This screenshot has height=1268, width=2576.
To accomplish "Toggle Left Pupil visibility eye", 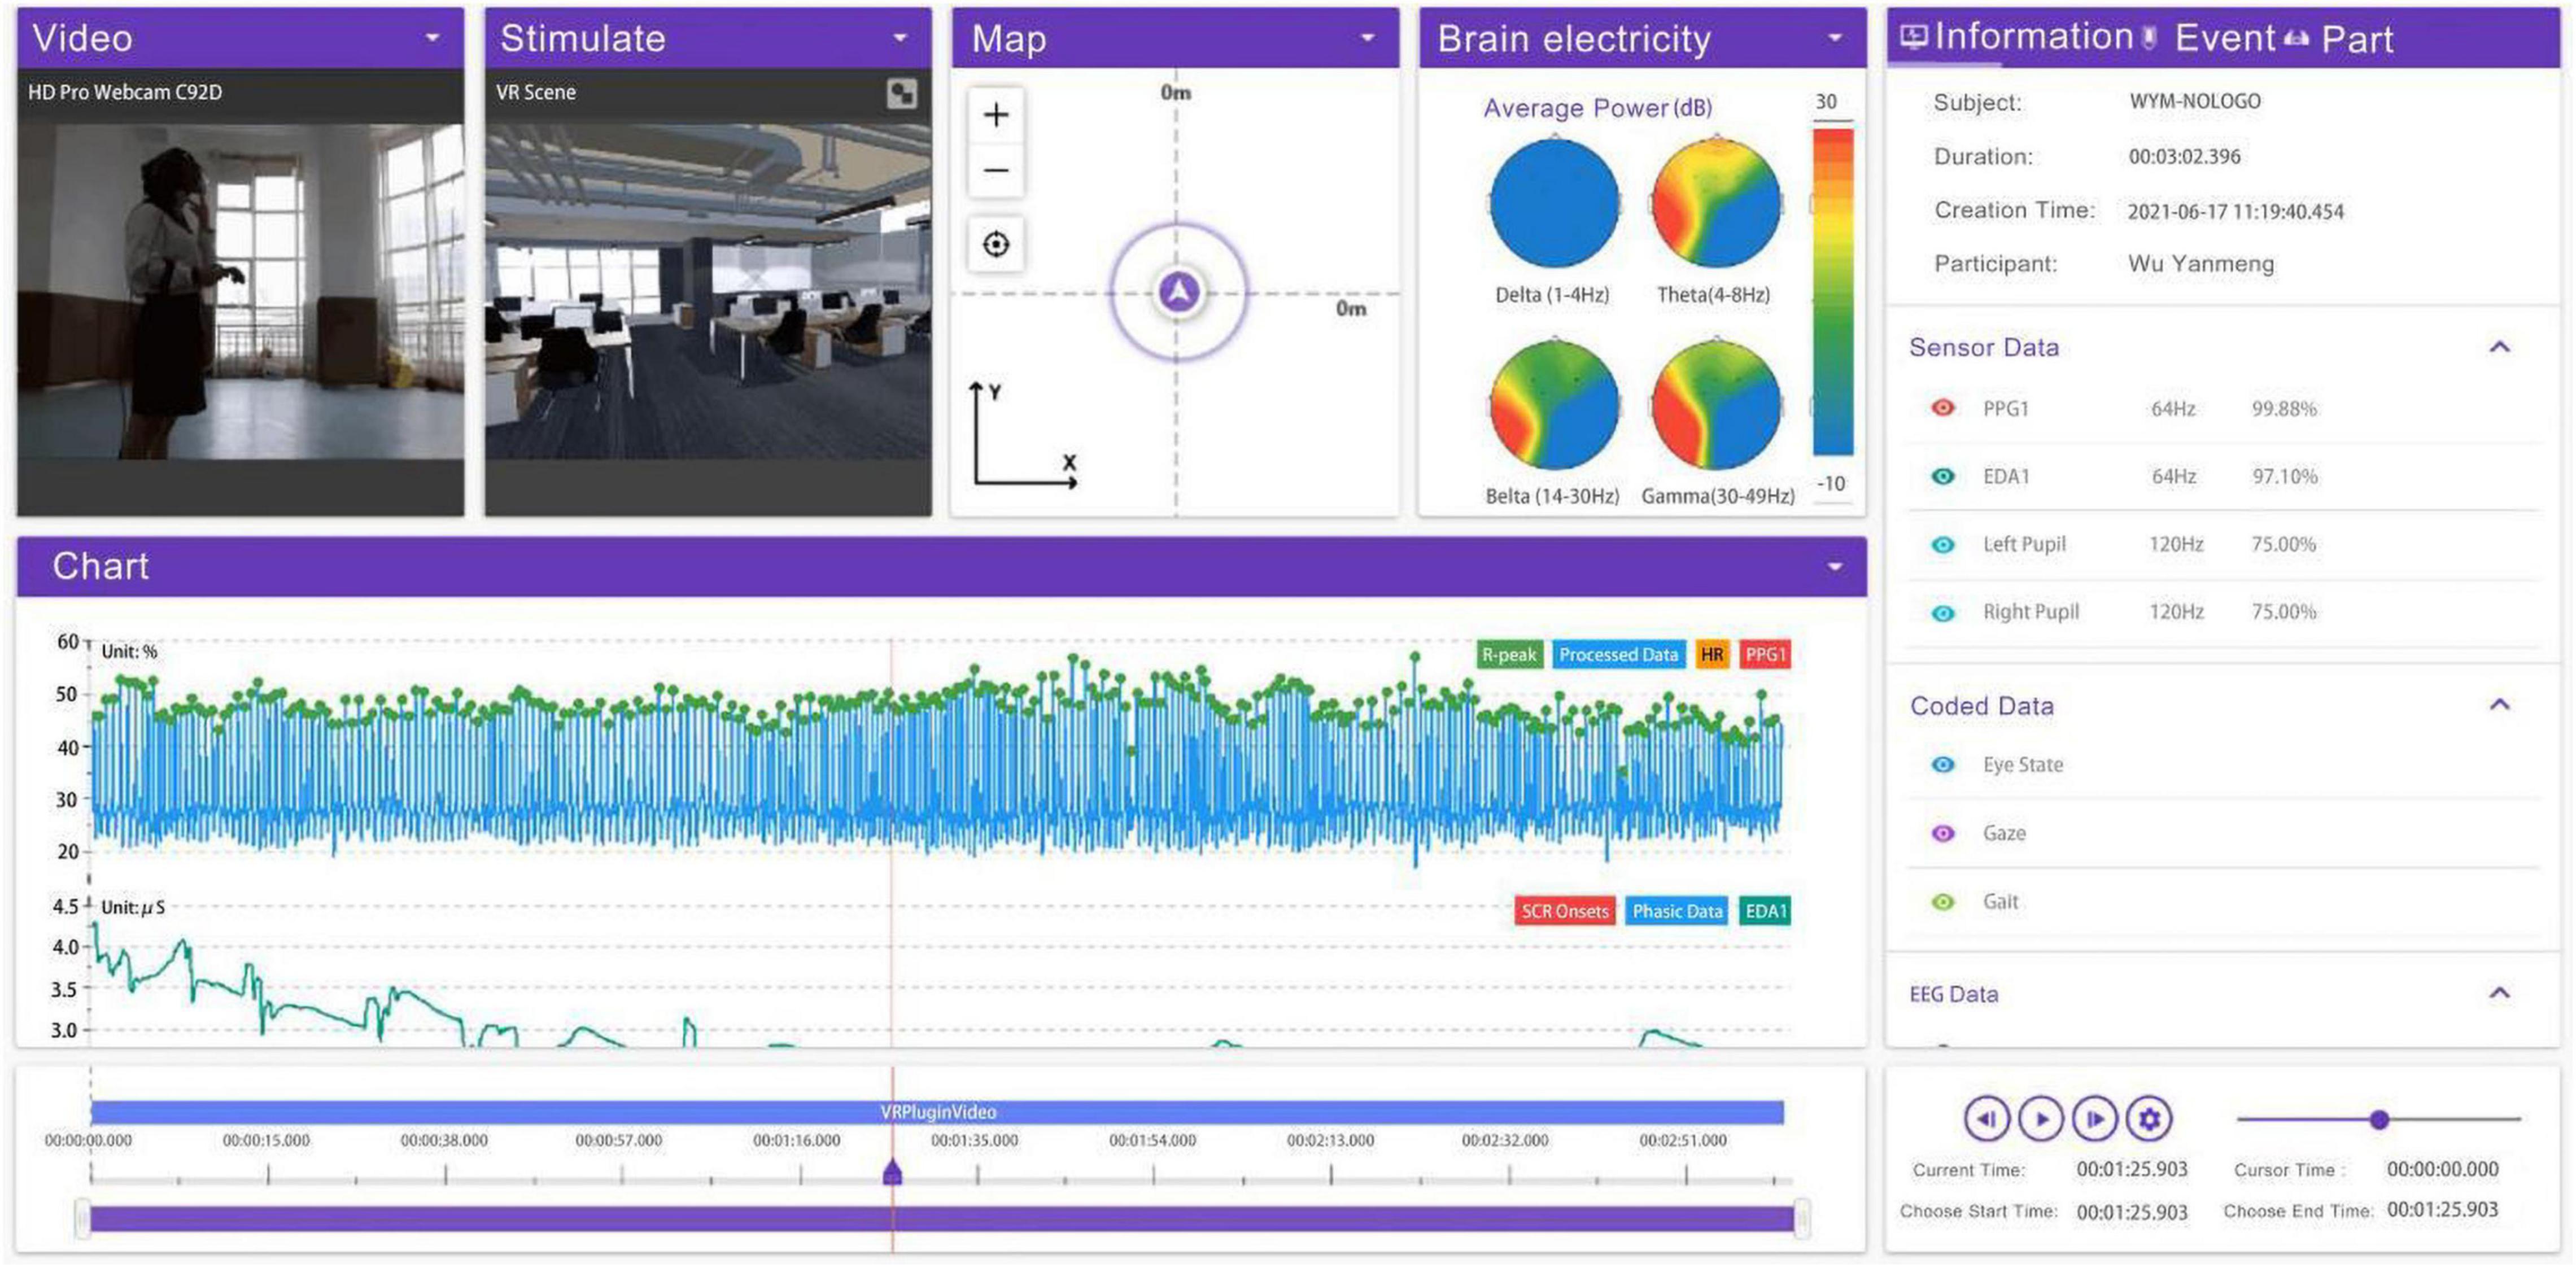I will (1942, 544).
